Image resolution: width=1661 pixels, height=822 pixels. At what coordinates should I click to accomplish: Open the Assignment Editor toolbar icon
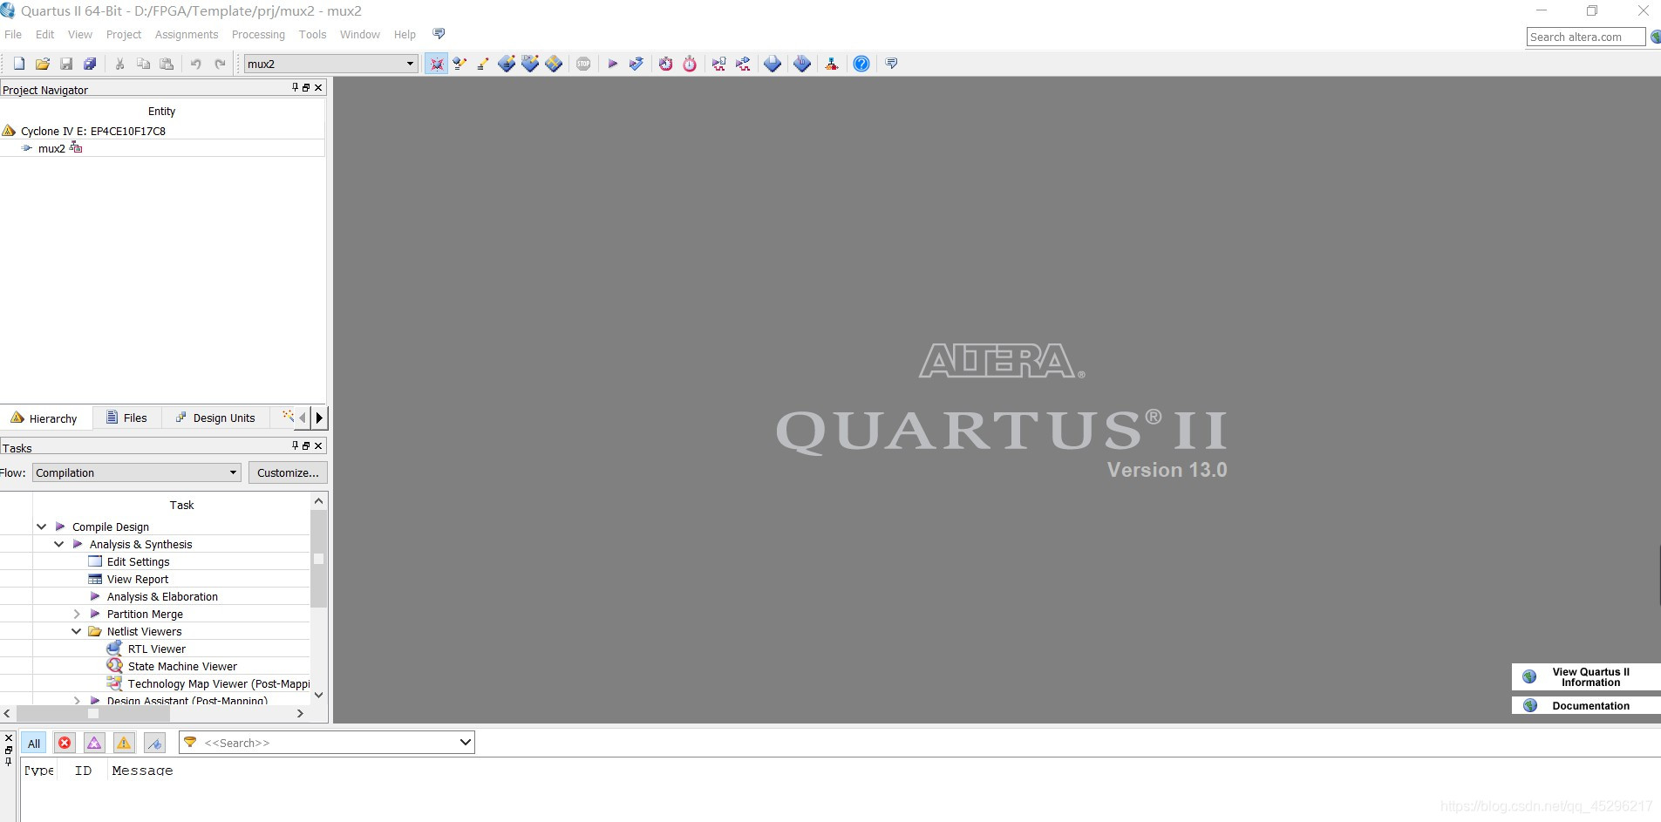click(x=459, y=64)
